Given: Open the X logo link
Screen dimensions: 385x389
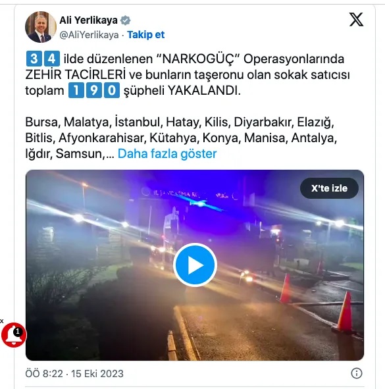Looking at the screenshot, I should (356, 19).
